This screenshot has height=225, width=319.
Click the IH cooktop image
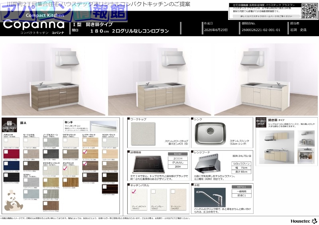point(148,164)
